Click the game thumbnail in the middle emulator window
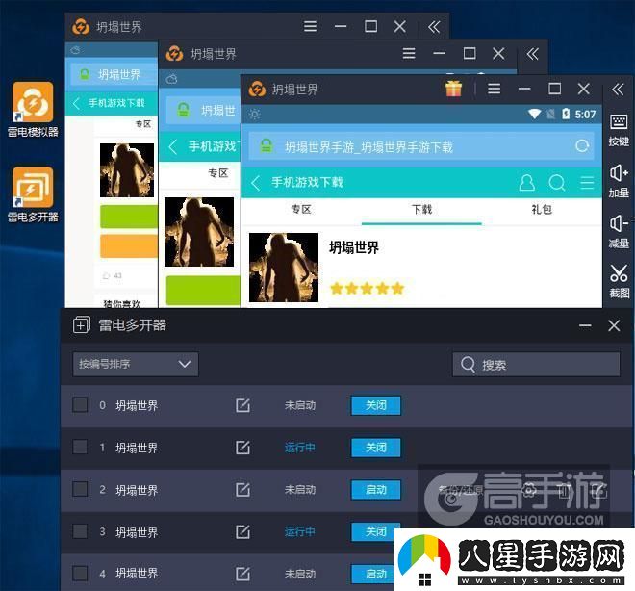Image resolution: width=635 pixels, height=591 pixels. coord(199,232)
